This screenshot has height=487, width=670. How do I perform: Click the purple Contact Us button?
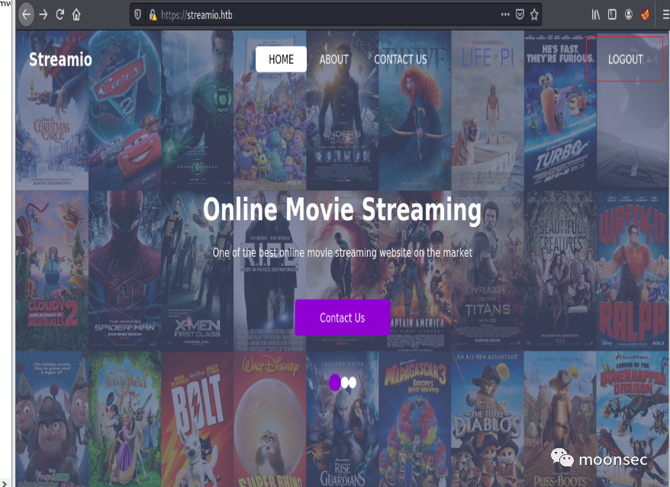click(343, 318)
